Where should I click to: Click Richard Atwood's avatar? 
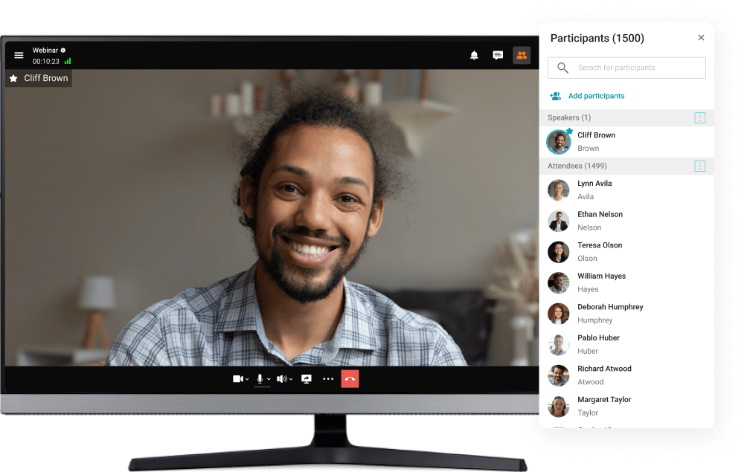click(x=558, y=375)
